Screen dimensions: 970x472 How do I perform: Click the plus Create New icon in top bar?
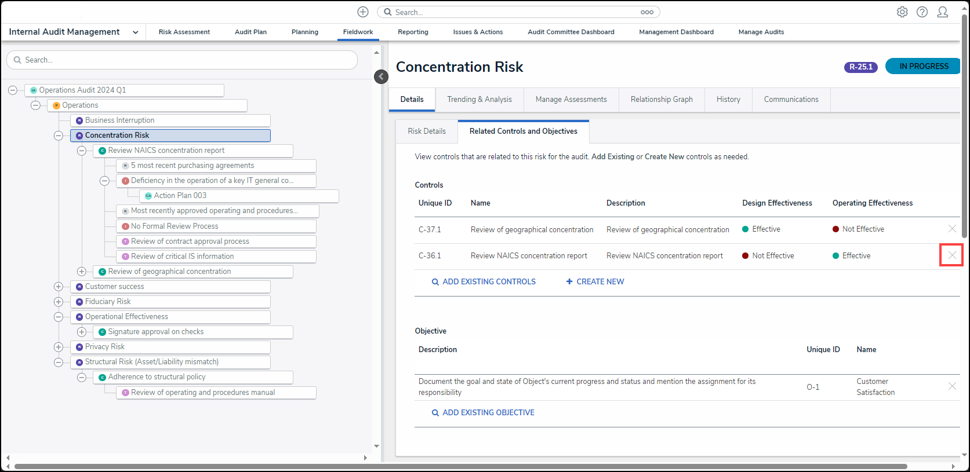pos(363,12)
